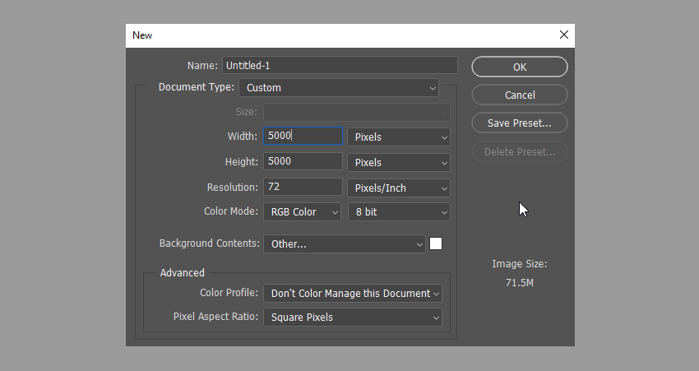
Task: Click the Width value field
Action: point(303,137)
